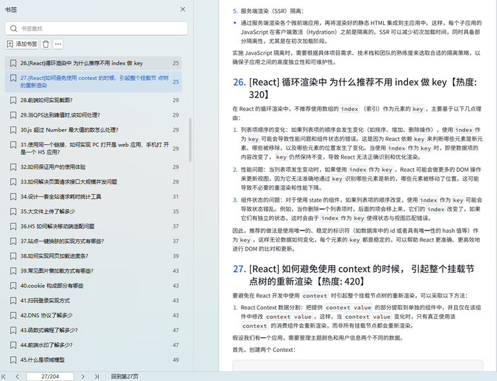Click the 添加书签 button

[x=22, y=44]
